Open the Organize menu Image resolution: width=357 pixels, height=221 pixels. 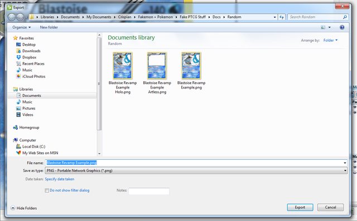(21, 27)
